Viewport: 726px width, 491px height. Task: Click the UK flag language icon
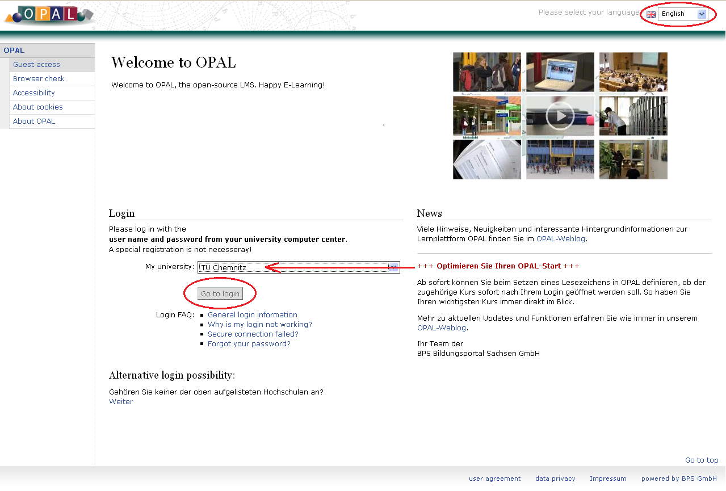tap(651, 14)
